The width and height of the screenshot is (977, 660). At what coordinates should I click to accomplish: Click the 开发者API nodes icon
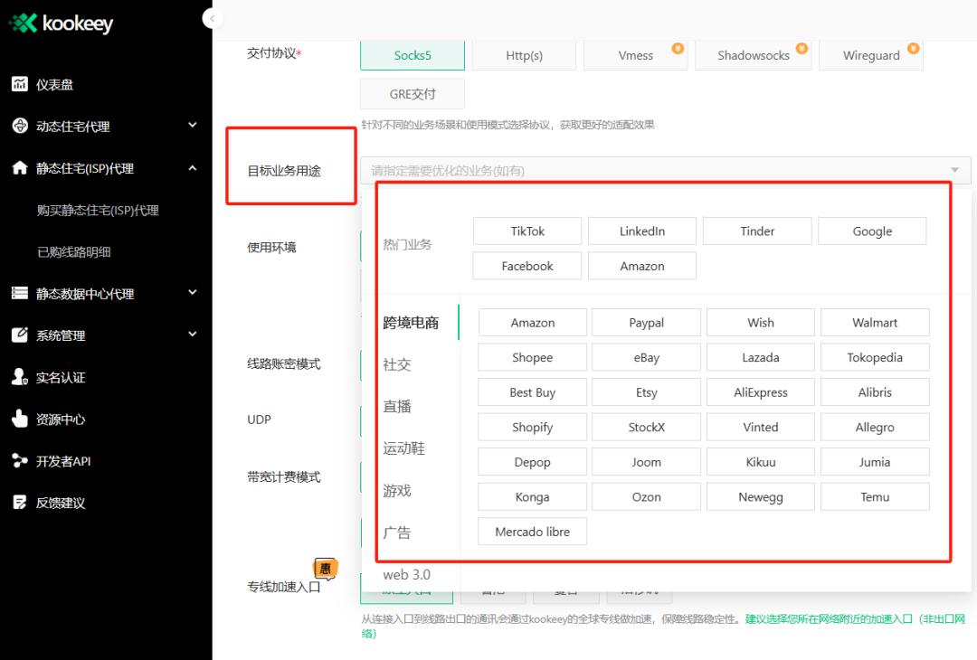pos(19,461)
